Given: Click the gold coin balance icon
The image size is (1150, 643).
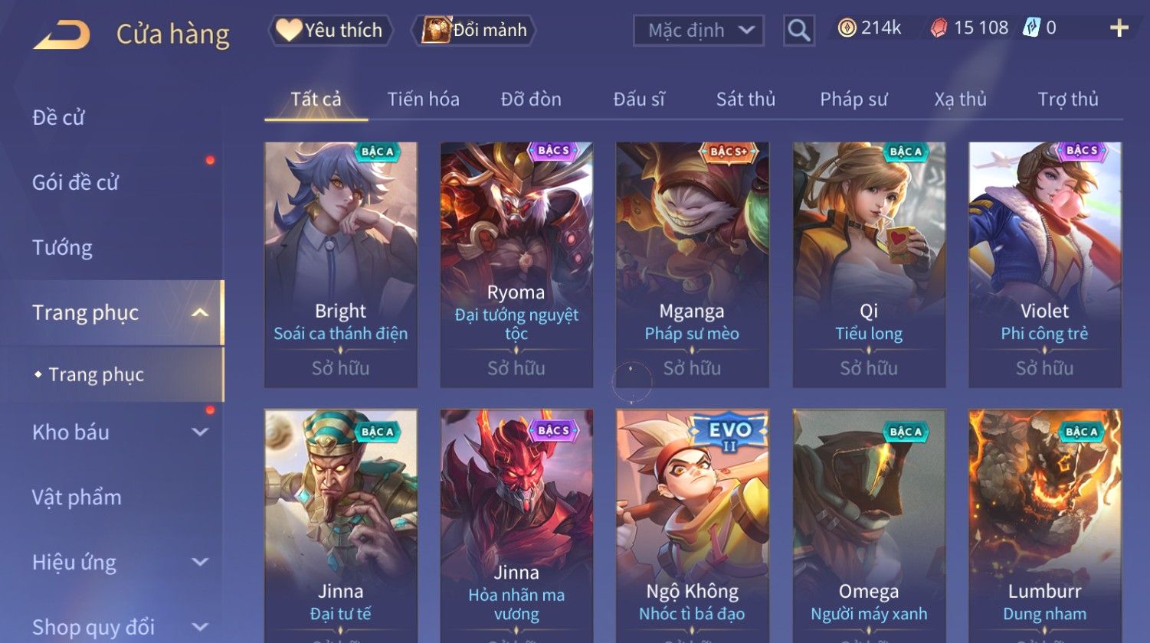Looking at the screenshot, I should 847,28.
